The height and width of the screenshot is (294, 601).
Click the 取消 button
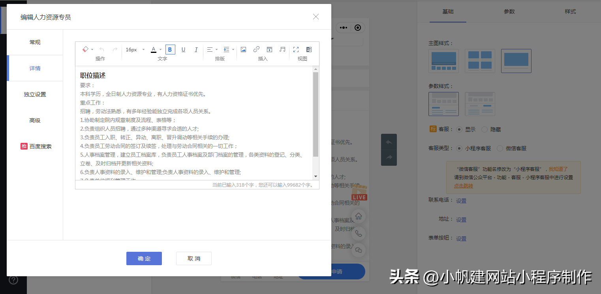coord(194,258)
